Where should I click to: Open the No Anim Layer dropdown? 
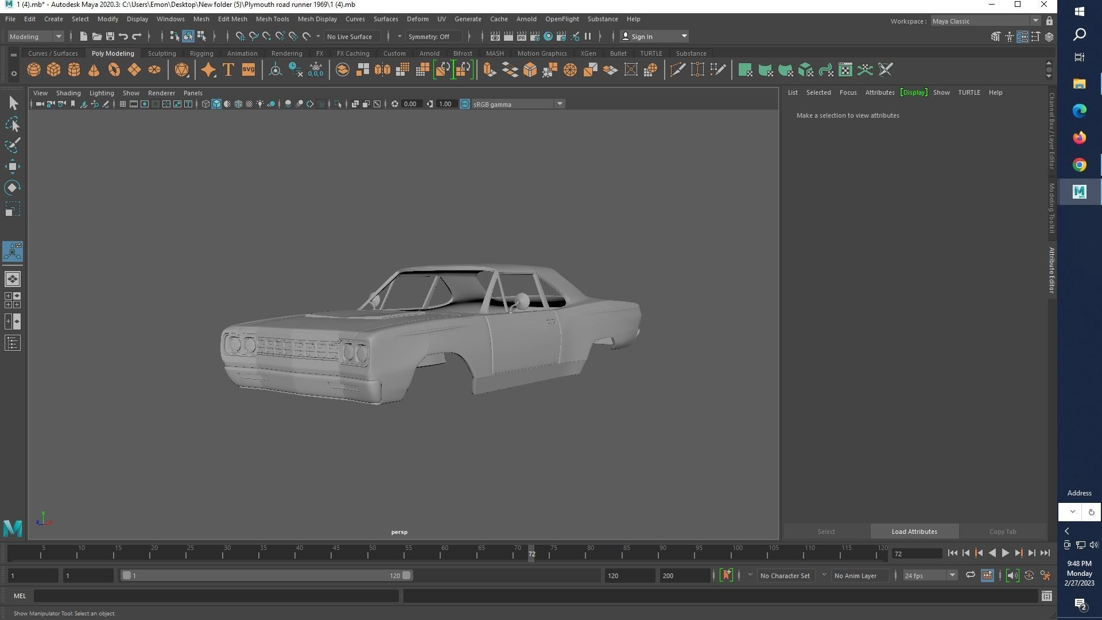(x=824, y=575)
